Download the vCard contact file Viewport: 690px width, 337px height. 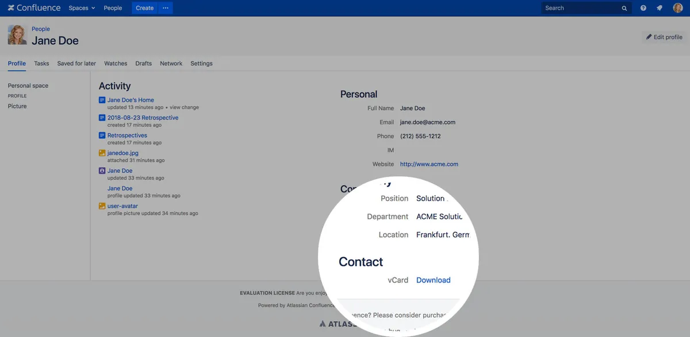click(434, 280)
